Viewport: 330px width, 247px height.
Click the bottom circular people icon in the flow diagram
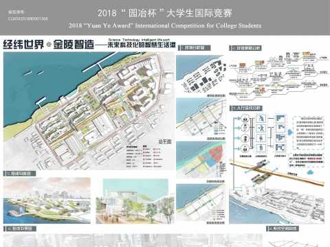[x=245, y=149]
